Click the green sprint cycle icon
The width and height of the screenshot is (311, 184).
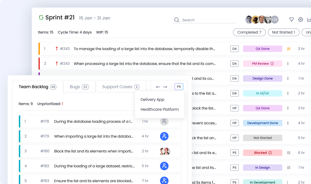[41, 18]
